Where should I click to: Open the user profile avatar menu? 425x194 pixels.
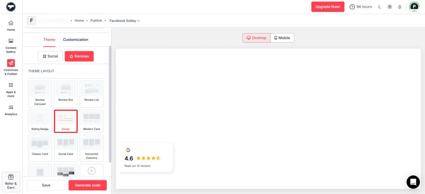(x=414, y=7)
